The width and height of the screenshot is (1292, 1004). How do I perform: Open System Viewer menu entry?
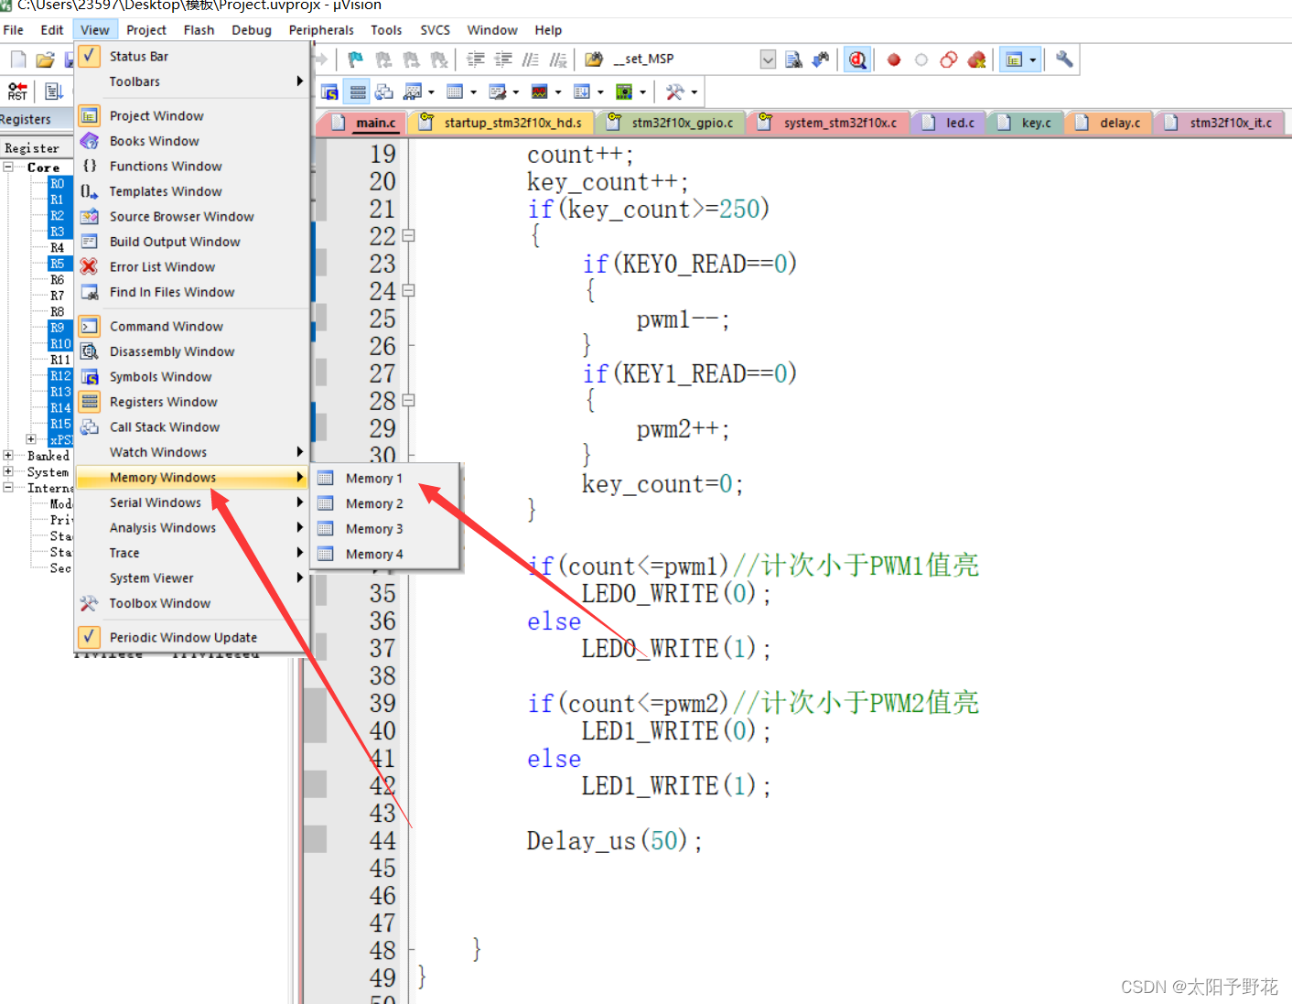tap(192, 578)
